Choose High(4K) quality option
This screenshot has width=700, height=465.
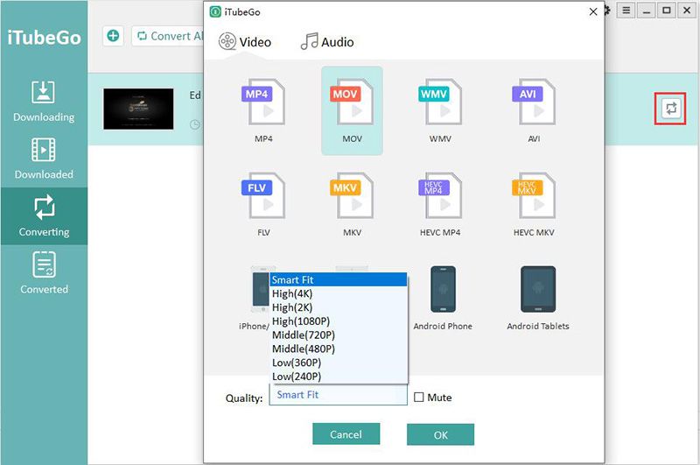pos(339,293)
